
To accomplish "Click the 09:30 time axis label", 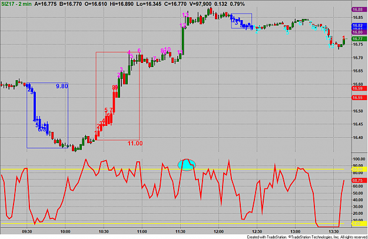I will pyautogui.click(x=27, y=232).
